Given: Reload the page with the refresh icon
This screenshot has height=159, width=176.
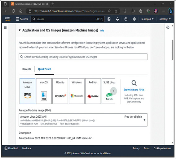Looking at the screenshot, I should point(13,11).
